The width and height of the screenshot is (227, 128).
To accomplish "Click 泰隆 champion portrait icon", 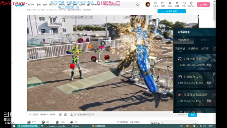I will (180, 59).
